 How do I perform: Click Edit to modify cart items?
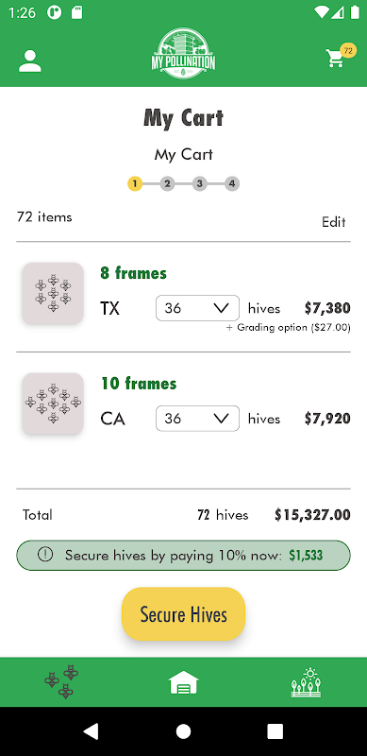point(334,222)
